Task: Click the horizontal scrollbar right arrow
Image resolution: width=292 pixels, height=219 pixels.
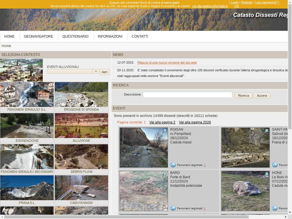Action: pos(286,217)
